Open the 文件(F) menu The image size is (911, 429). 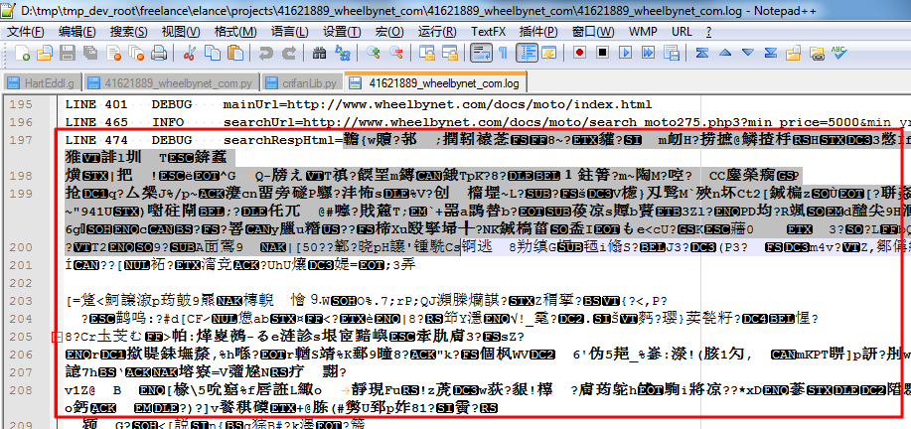pos(25,31)
